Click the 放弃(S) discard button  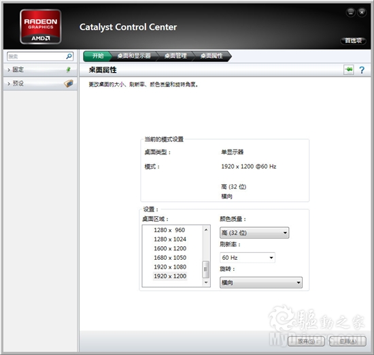tap(306, 341)
